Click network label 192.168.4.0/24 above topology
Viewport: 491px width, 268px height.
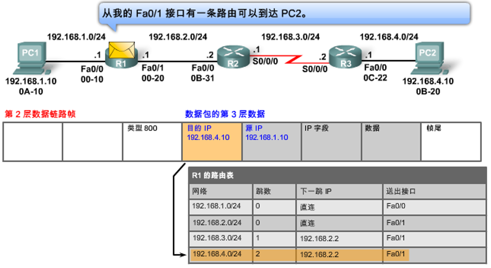click(389, 37)
